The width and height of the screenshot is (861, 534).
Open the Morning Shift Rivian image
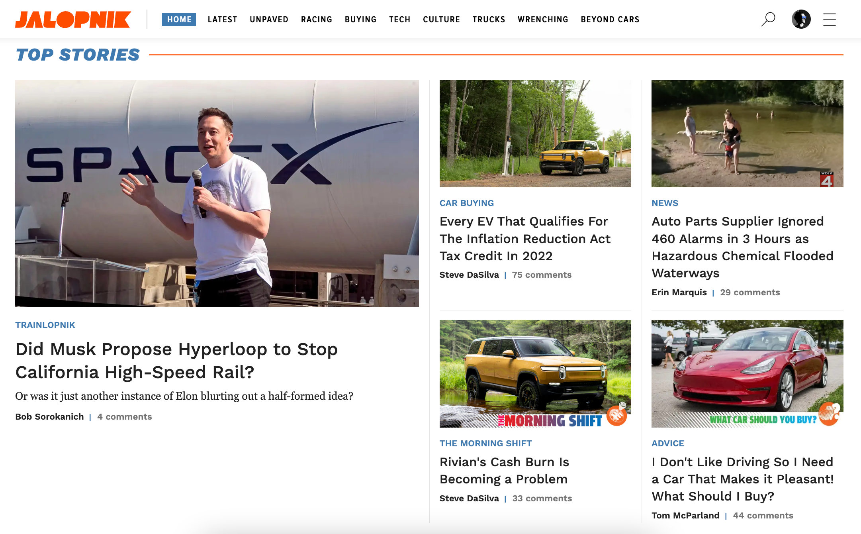click(x=535, y=373)
